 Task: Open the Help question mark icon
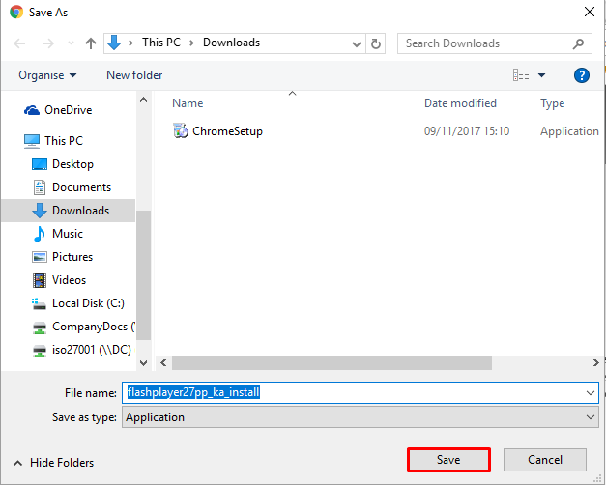tap(582, 75)
